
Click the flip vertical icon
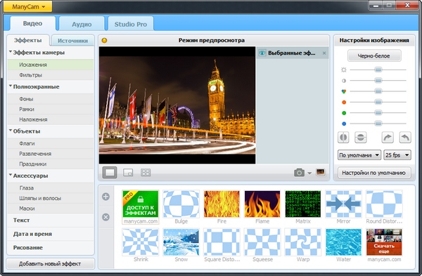point(360,138)
